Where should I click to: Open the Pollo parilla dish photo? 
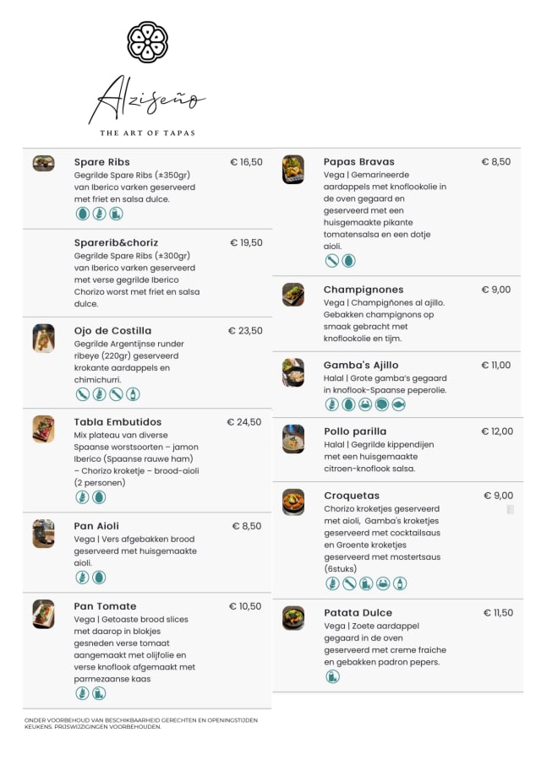coord(293,438)
